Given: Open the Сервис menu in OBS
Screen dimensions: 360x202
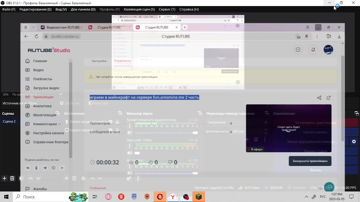Looking at the screenshot, I should pyautogui.click(x=167, y=9).
